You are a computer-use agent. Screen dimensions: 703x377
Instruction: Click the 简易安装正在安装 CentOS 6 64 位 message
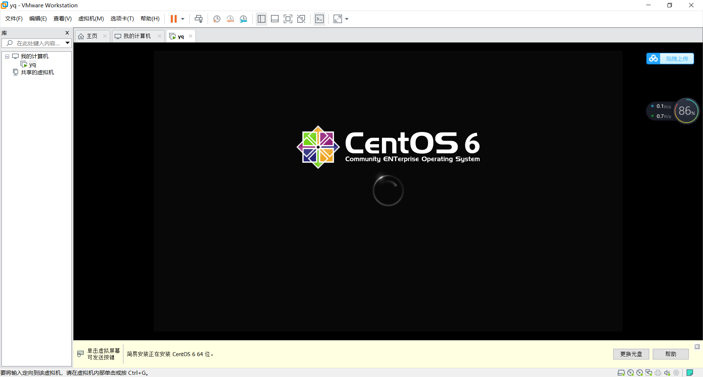click(170, 354)
